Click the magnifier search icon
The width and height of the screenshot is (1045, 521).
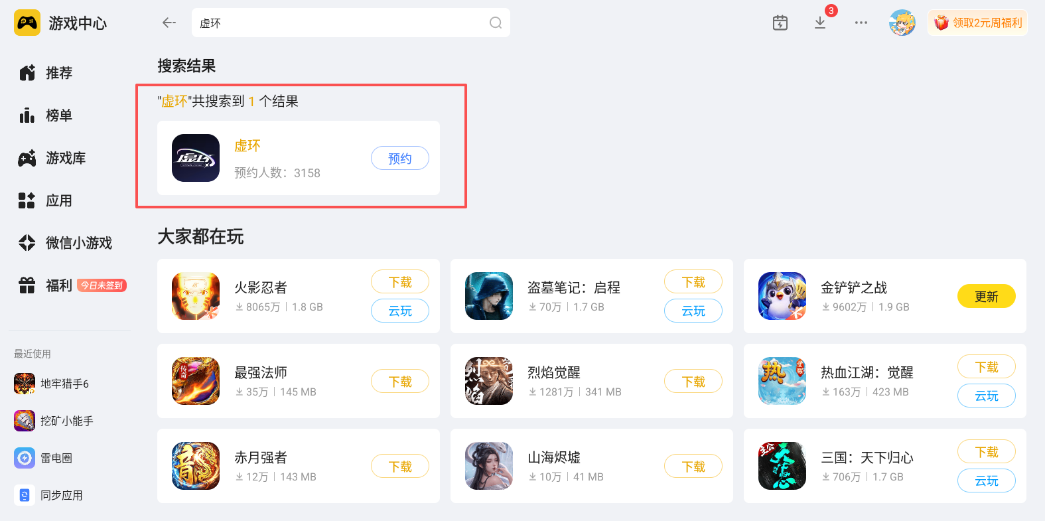point(495,23)
